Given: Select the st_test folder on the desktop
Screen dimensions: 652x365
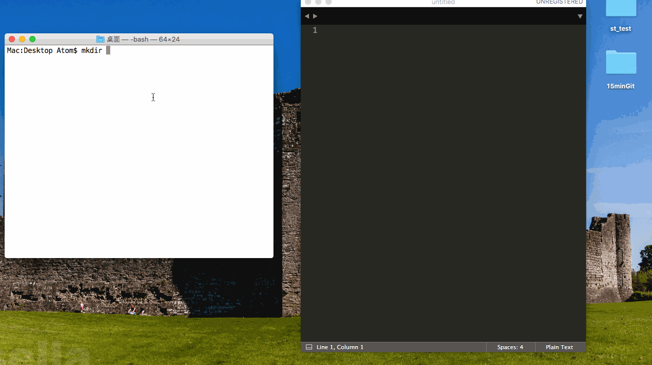Looking at the screenshot, I should click(621, 8).
